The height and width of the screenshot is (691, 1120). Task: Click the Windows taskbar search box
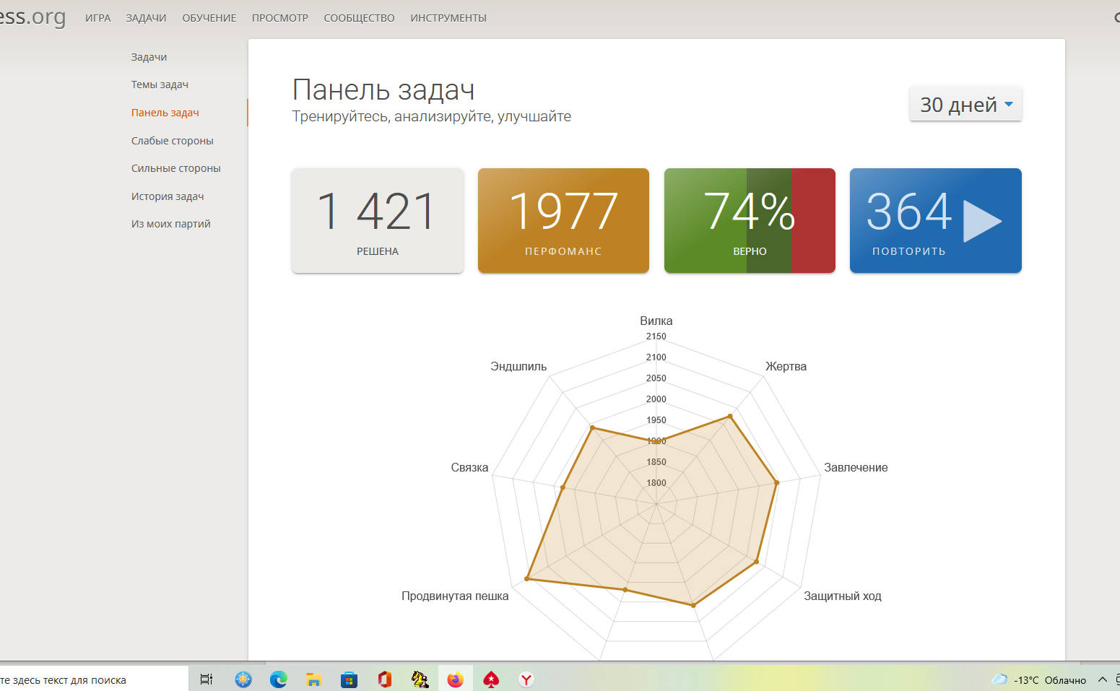(94, 679)
